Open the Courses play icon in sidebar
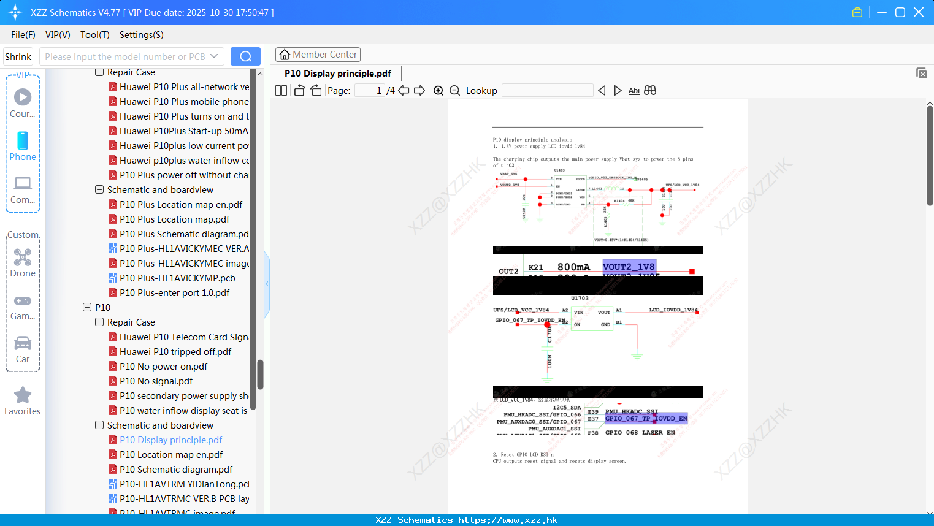 pyautogui.click(x=23, y=97)
